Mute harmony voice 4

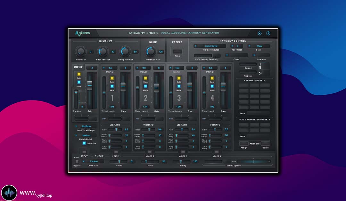click(x=212, y=86)
